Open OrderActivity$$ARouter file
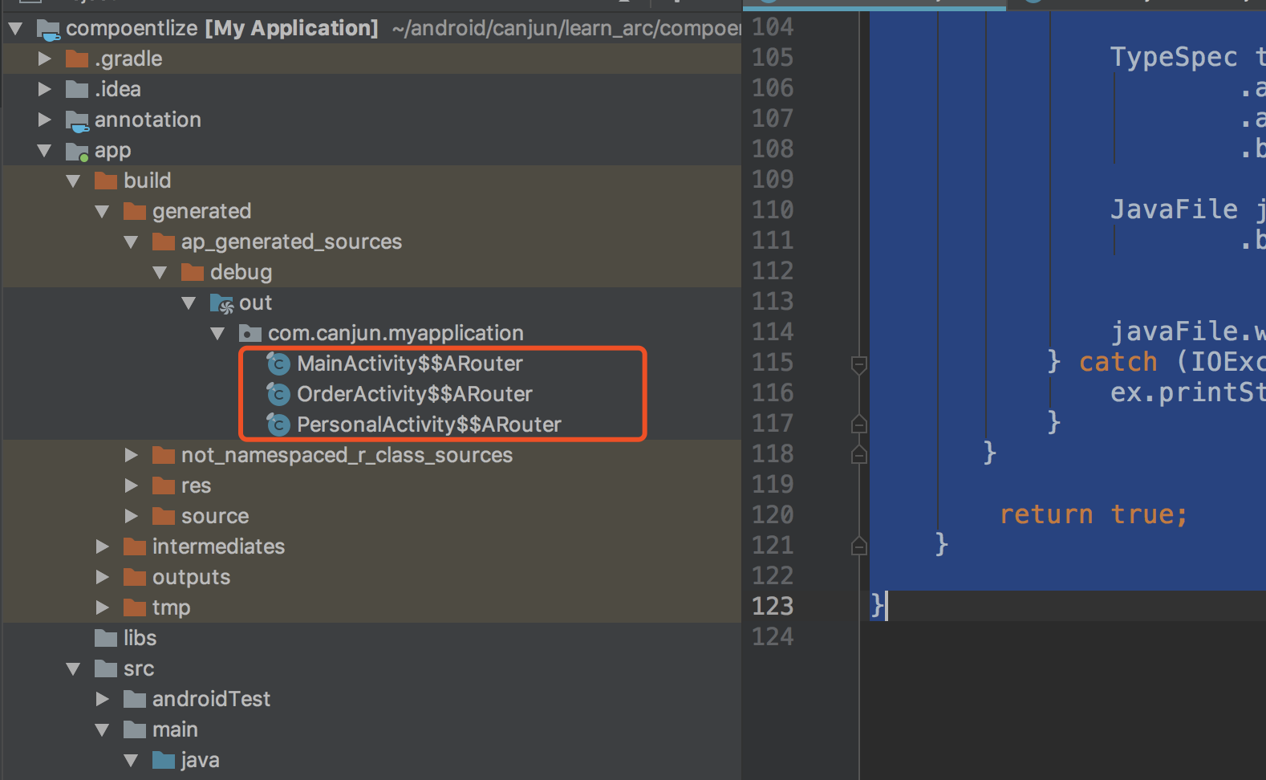The height and width of the screenshot is (780, 1266). (x=415, y=395)
